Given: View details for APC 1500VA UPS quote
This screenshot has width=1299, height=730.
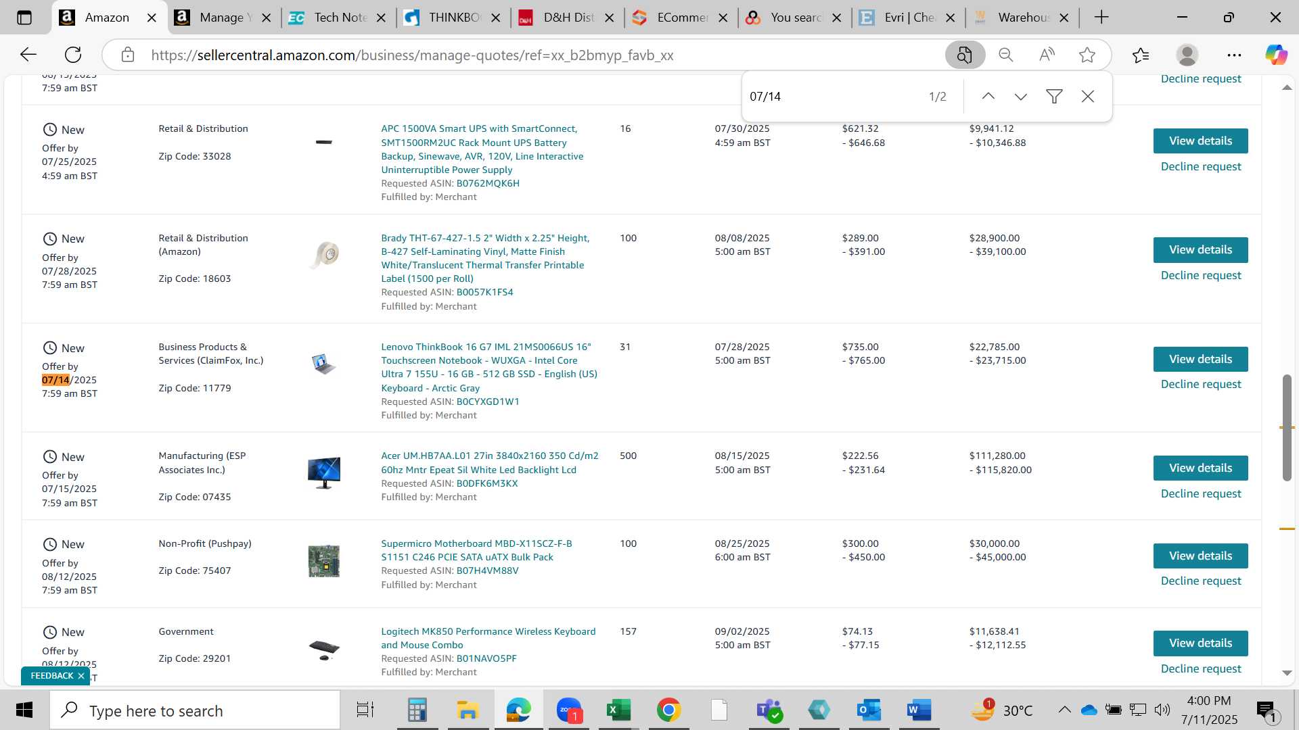Looking at the screenshot, I should [x=1200, y=141].
